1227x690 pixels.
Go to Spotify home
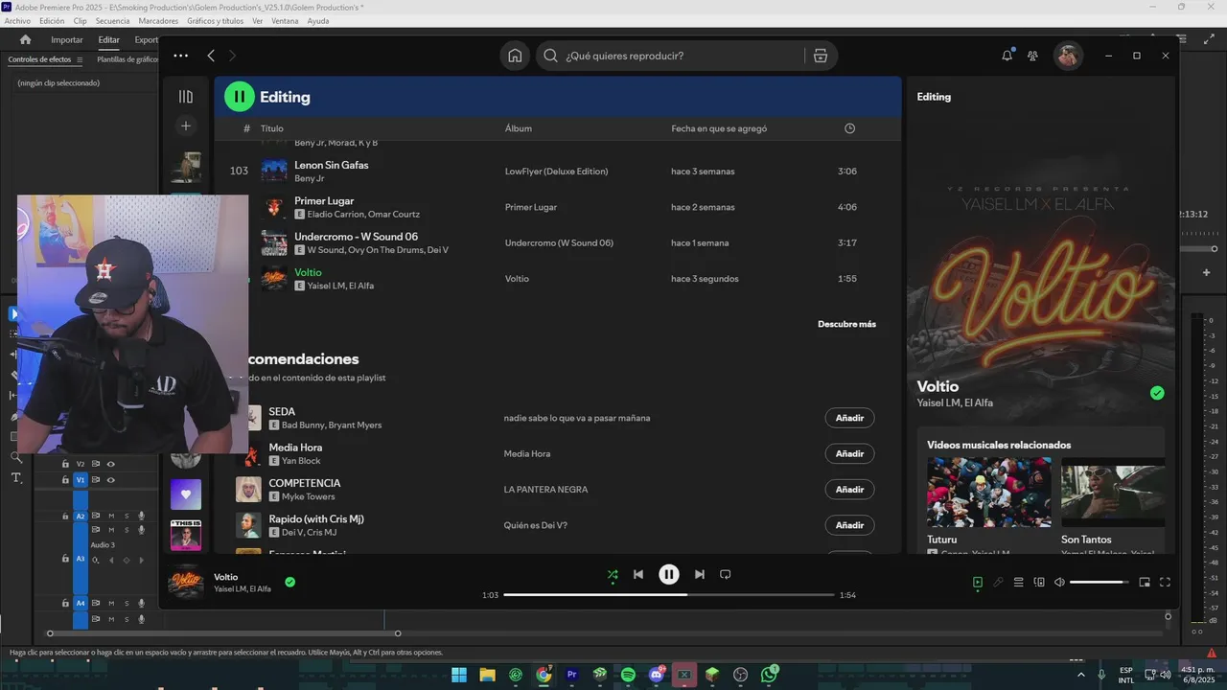point(515,56)
